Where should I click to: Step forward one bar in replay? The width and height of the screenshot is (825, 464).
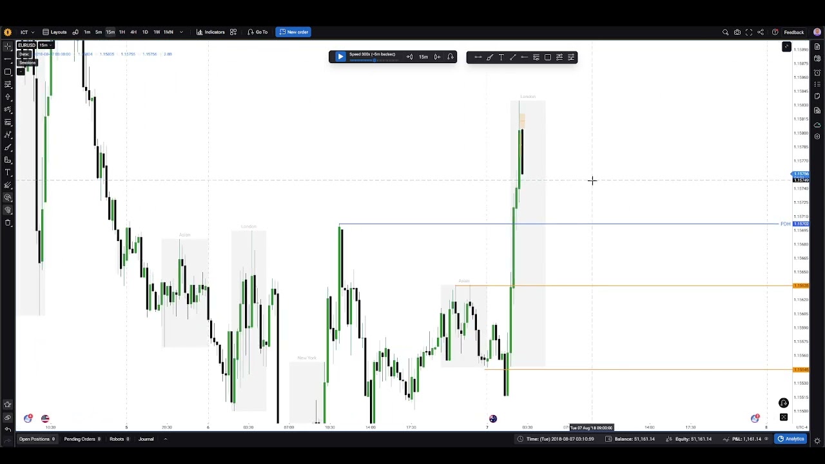click(x=437, y=57)
